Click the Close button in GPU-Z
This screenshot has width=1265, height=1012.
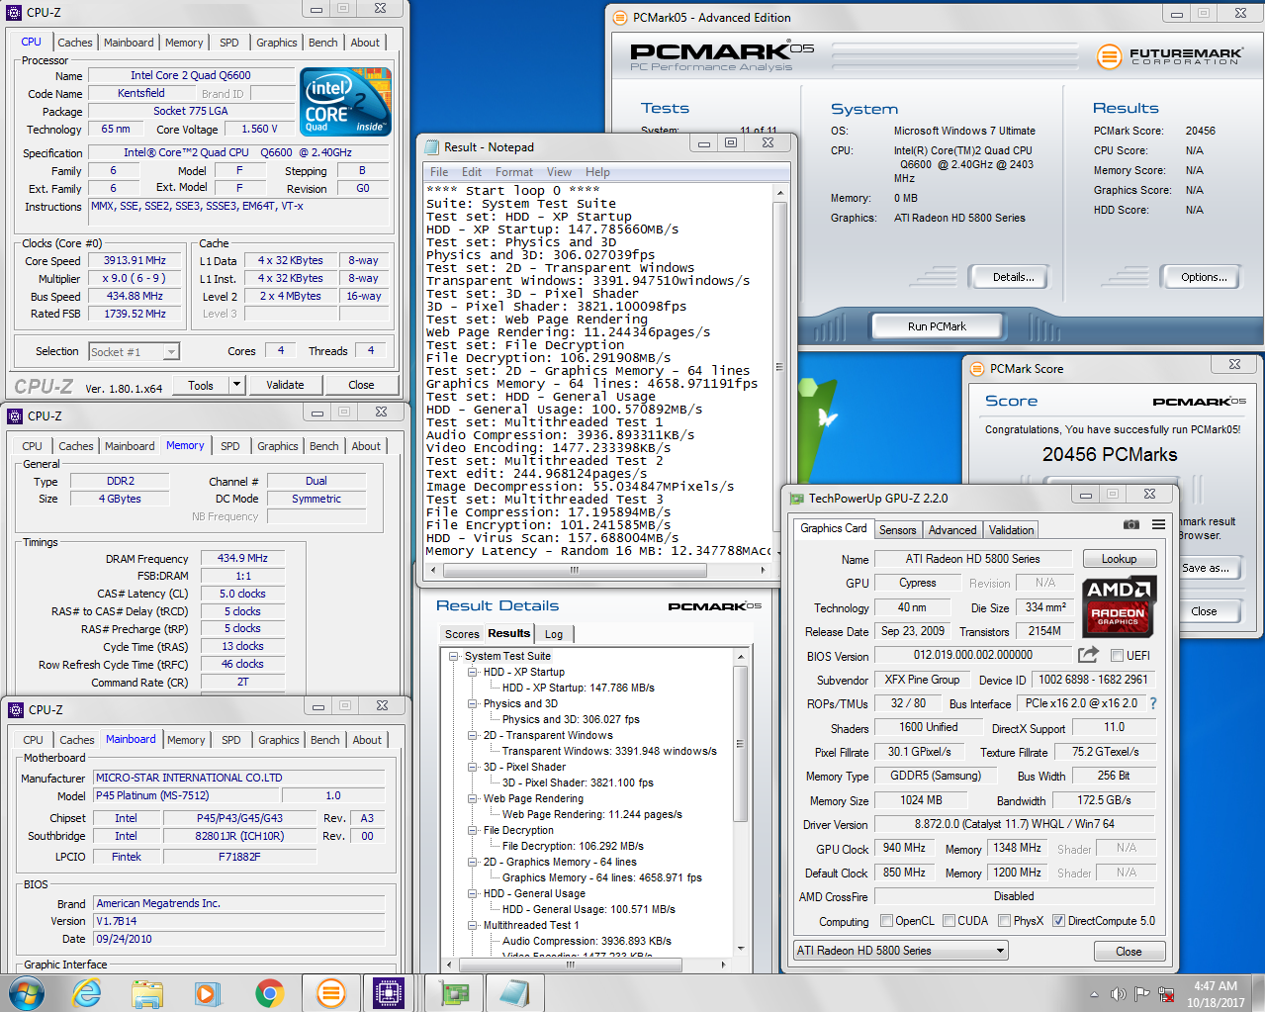pyautogui.click(x=1129, y=952)
